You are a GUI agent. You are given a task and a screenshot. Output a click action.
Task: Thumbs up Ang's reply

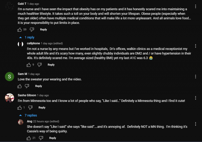click(29, 138)
